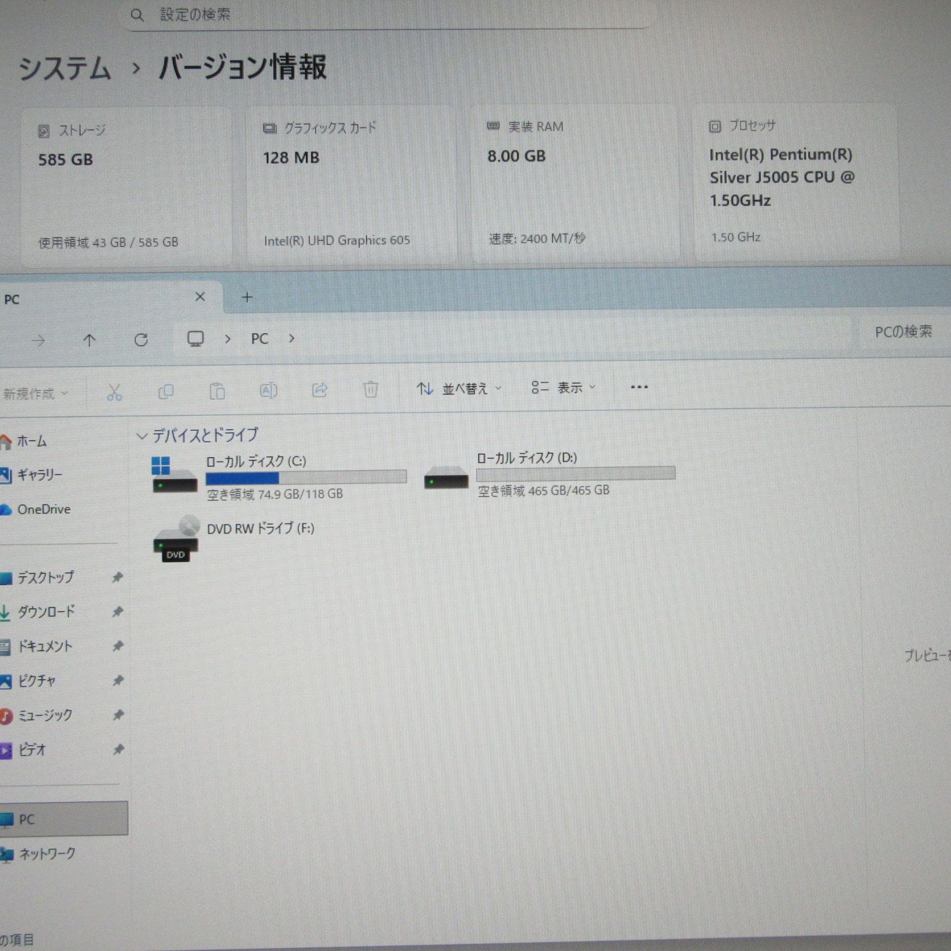The image size is (951, 951).
Task: Unpin ダウンロード from quick access
Action: tap(118, 612)
